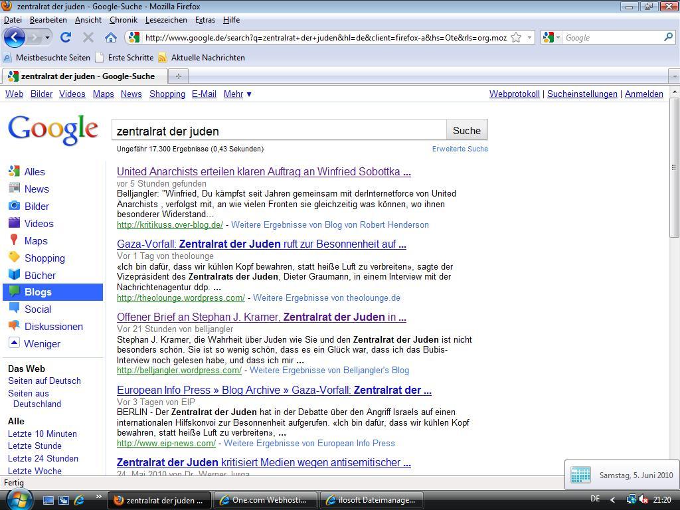Open the address bar URL history dropdown
Viewport: 680px width, 510px height.
(x=529, y=37)
